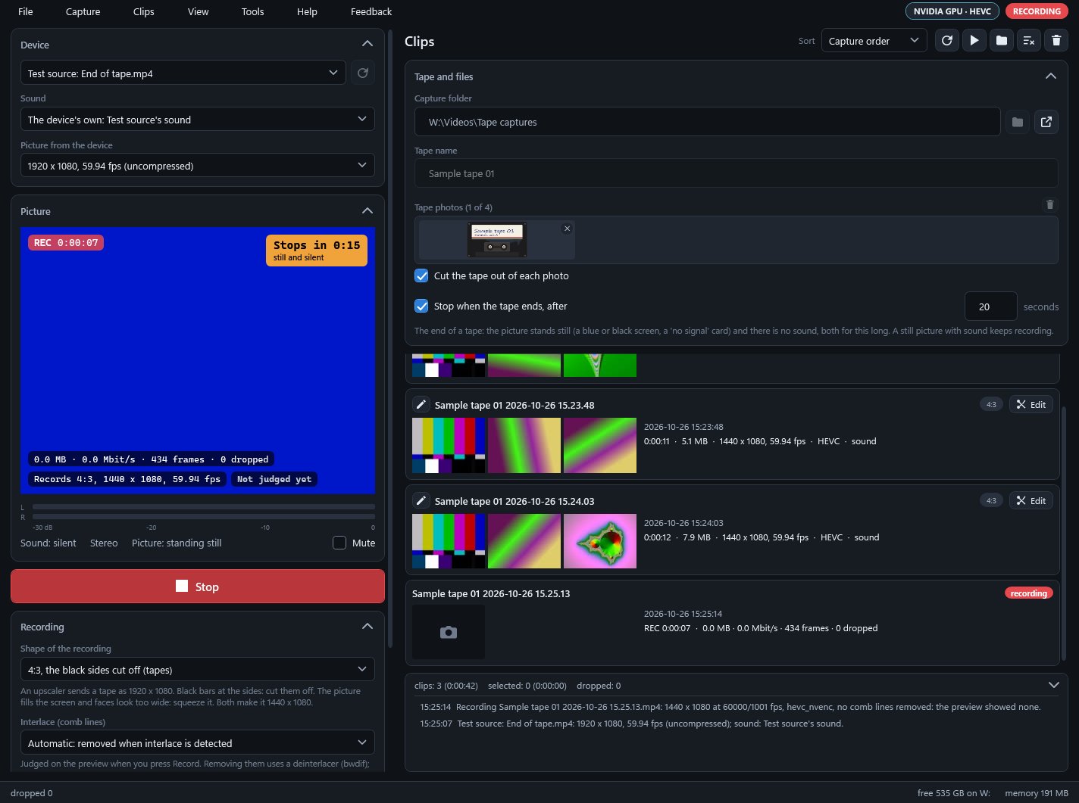Collapse the Tape and files section

point(1051,76)
